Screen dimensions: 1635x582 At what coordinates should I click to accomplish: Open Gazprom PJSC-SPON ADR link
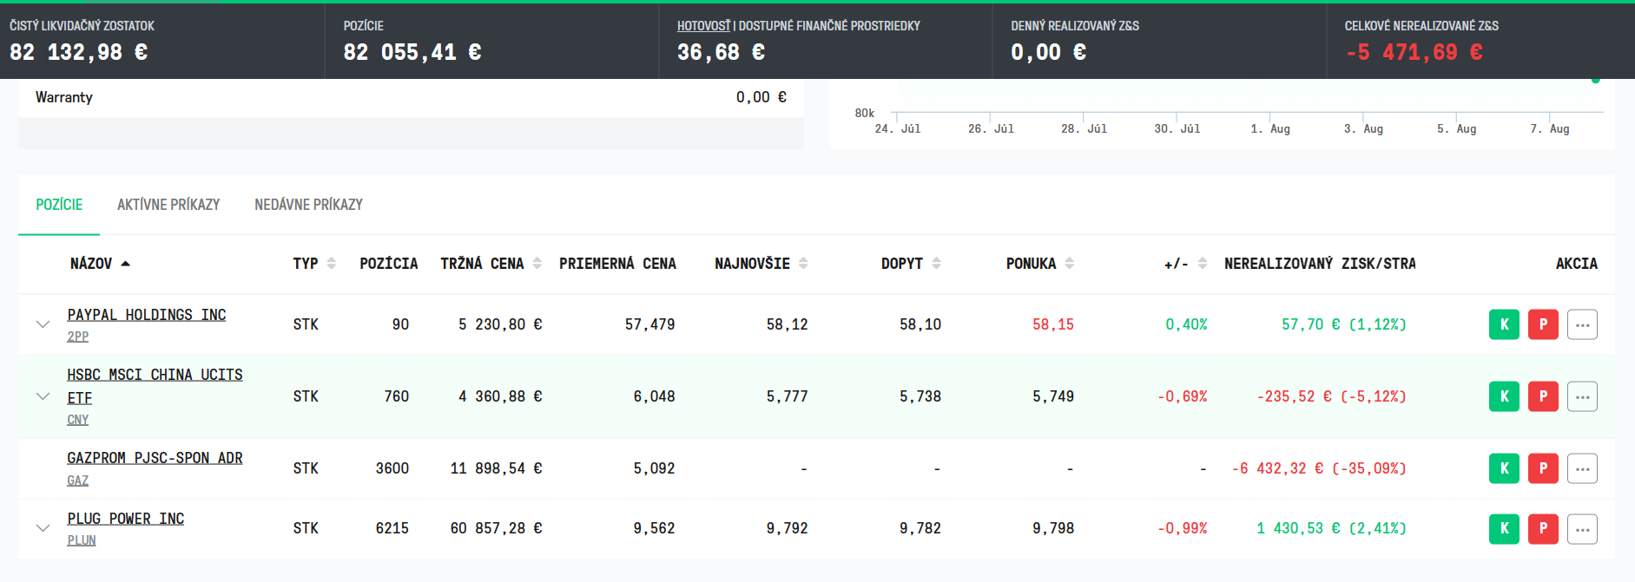155,458
